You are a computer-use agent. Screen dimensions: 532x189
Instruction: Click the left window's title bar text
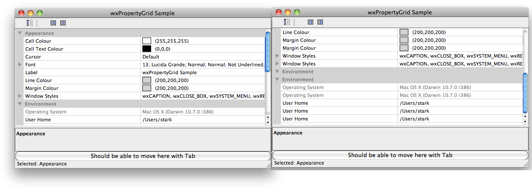coord(143,13)
